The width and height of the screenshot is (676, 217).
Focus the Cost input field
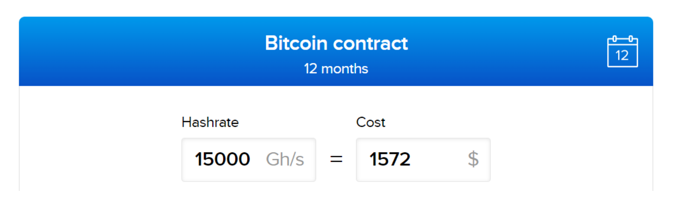[423, 160]
